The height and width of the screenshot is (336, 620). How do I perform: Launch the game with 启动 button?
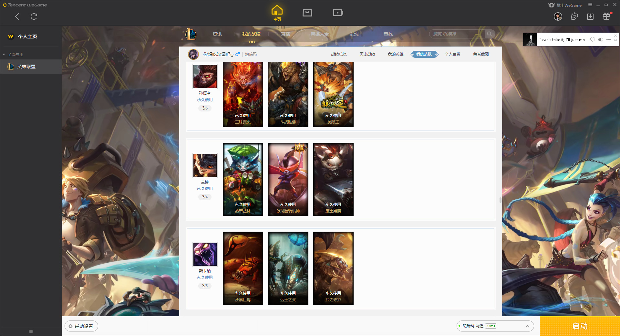click(x=580, y=326)
